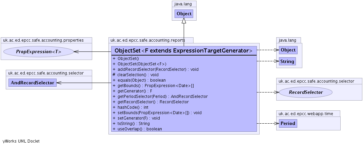
Task: Select the Period class box
Action: click(x=288, y=124)
